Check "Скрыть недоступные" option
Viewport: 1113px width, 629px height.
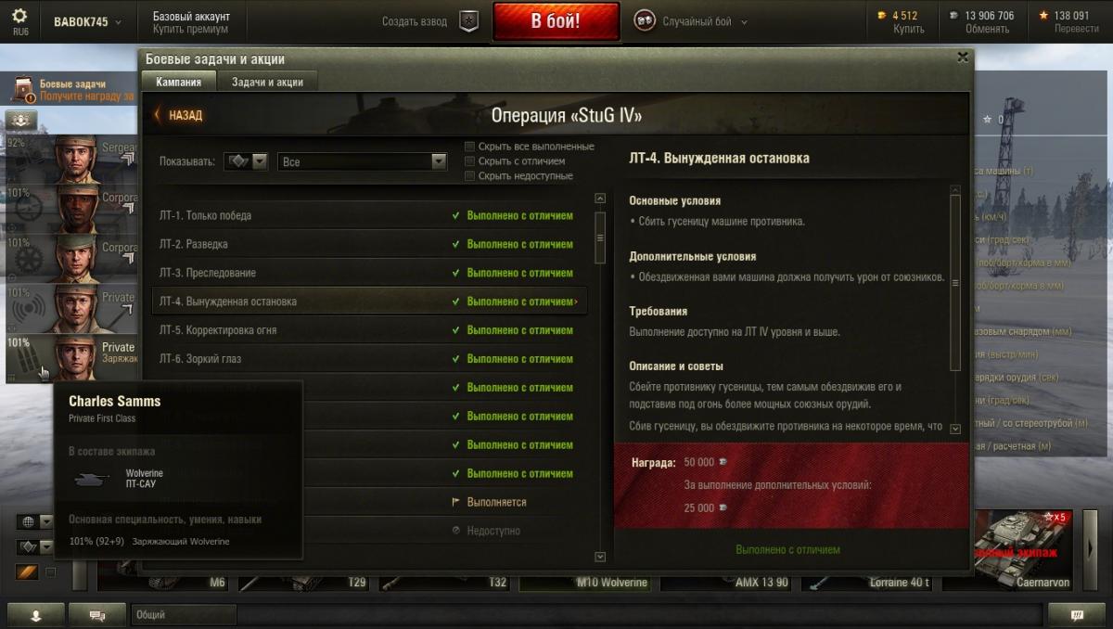(470, 176)
